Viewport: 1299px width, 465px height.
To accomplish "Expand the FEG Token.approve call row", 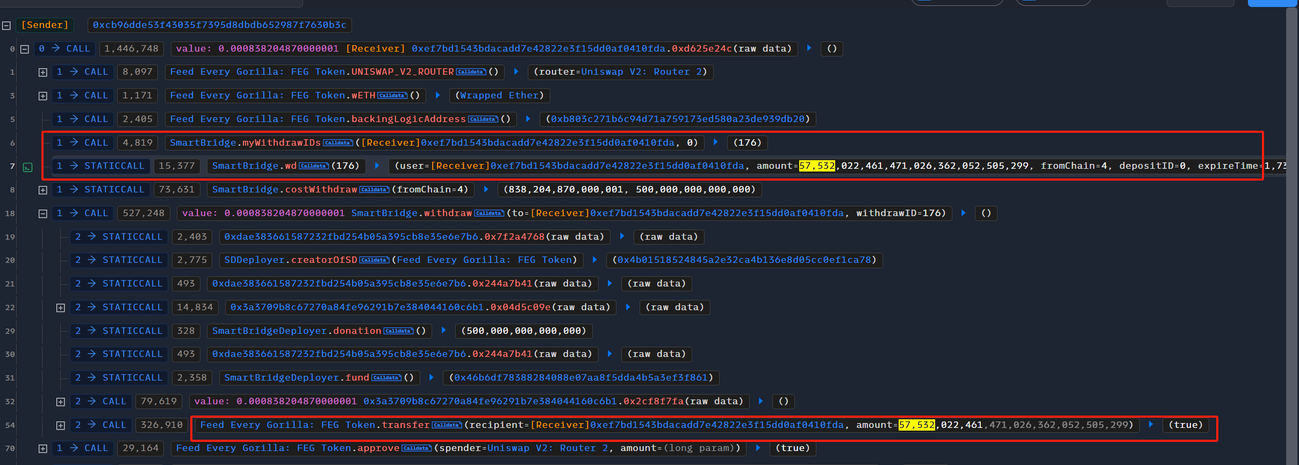I will pyautogui.click(x=42, y=448).
